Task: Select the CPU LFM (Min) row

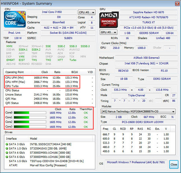Action: point(49,78)
